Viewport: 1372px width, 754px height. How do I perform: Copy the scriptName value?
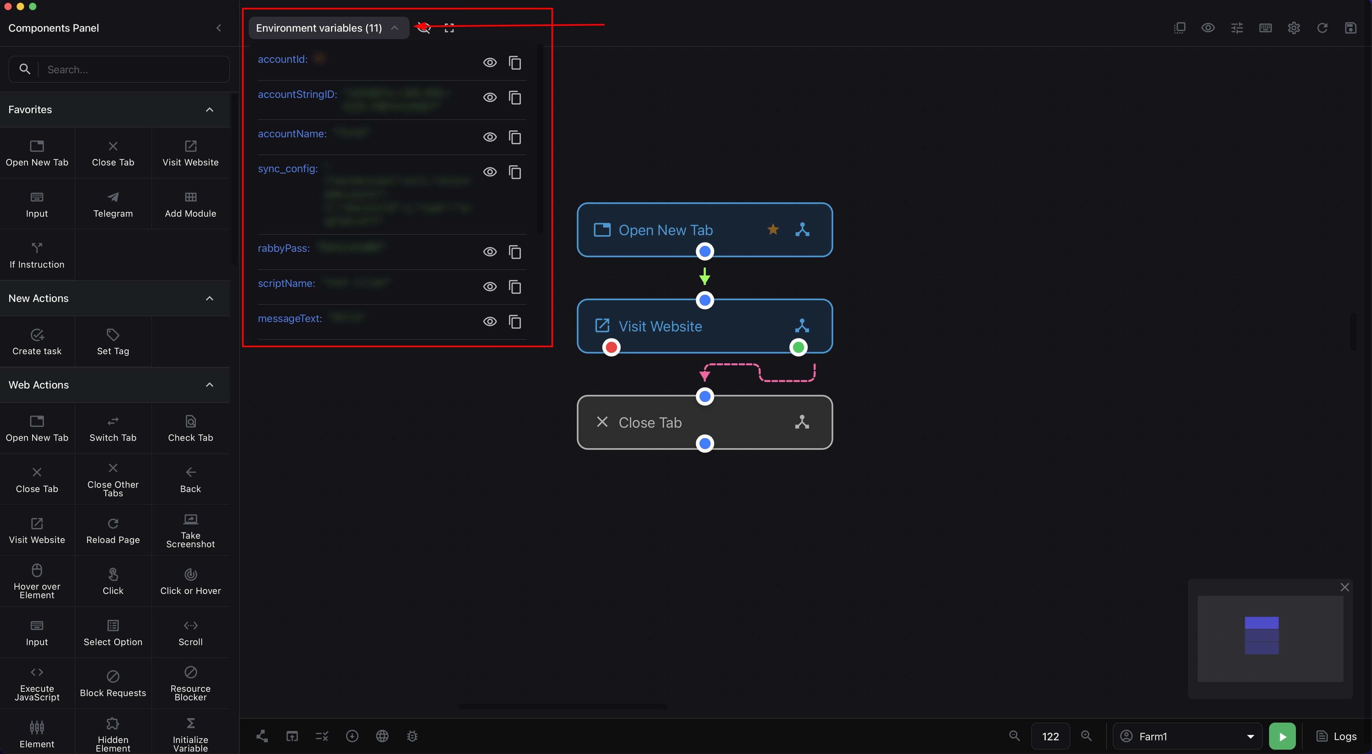pos(514,287)
